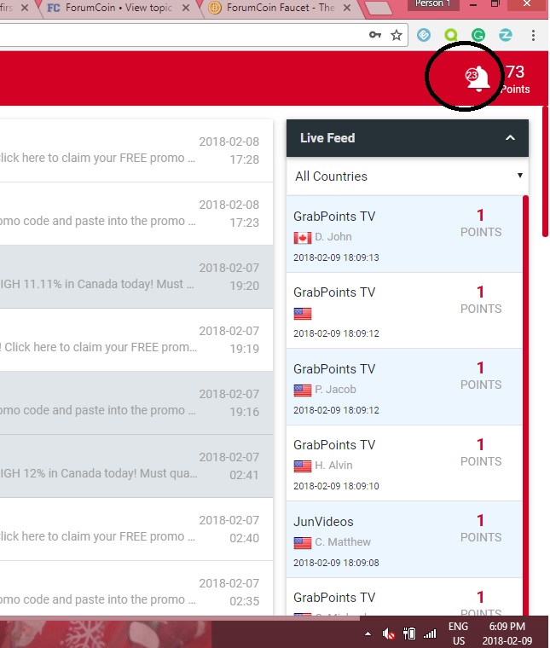Click the timestamp 2018-02-09 18:09:08

click(336, 563)
